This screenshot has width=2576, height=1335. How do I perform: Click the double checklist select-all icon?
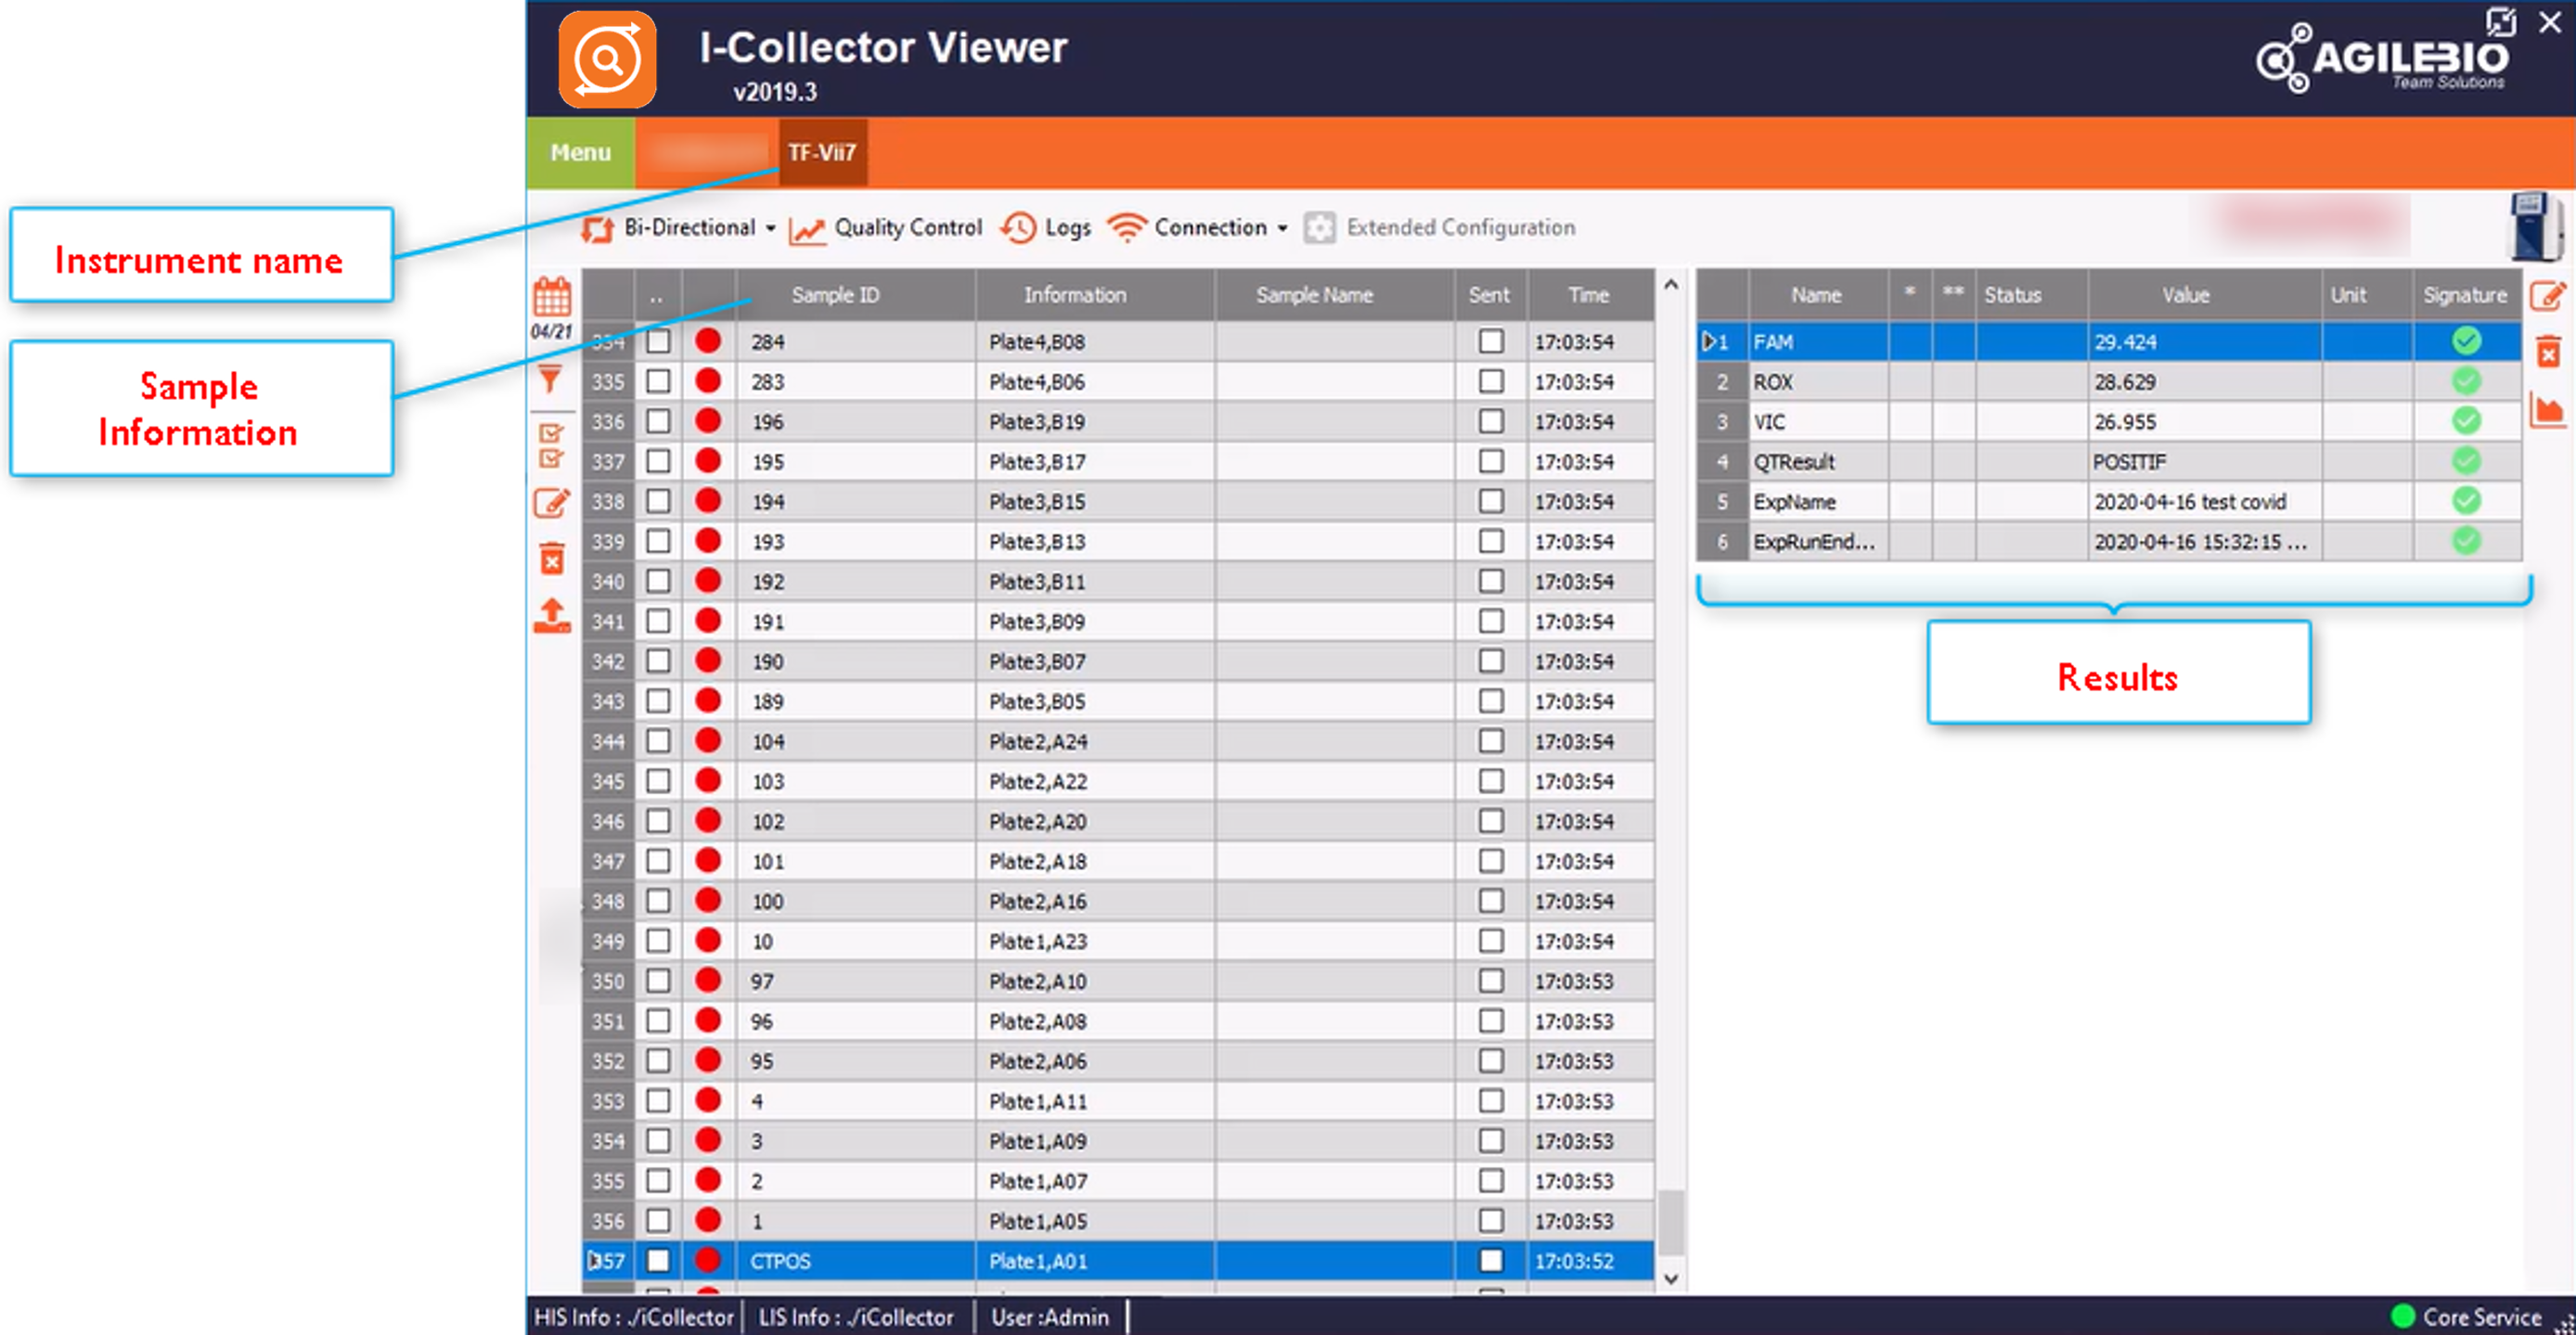point(551,446)
